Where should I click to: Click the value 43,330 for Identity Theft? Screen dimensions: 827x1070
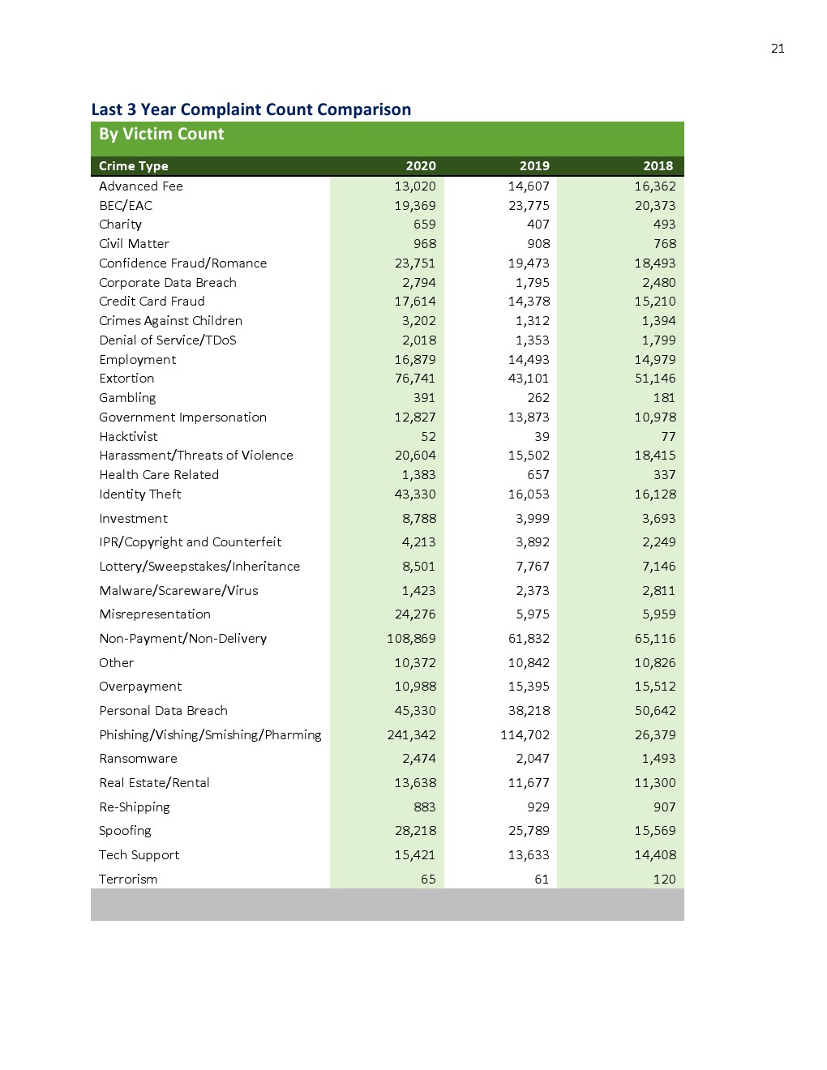click(415, 494)
